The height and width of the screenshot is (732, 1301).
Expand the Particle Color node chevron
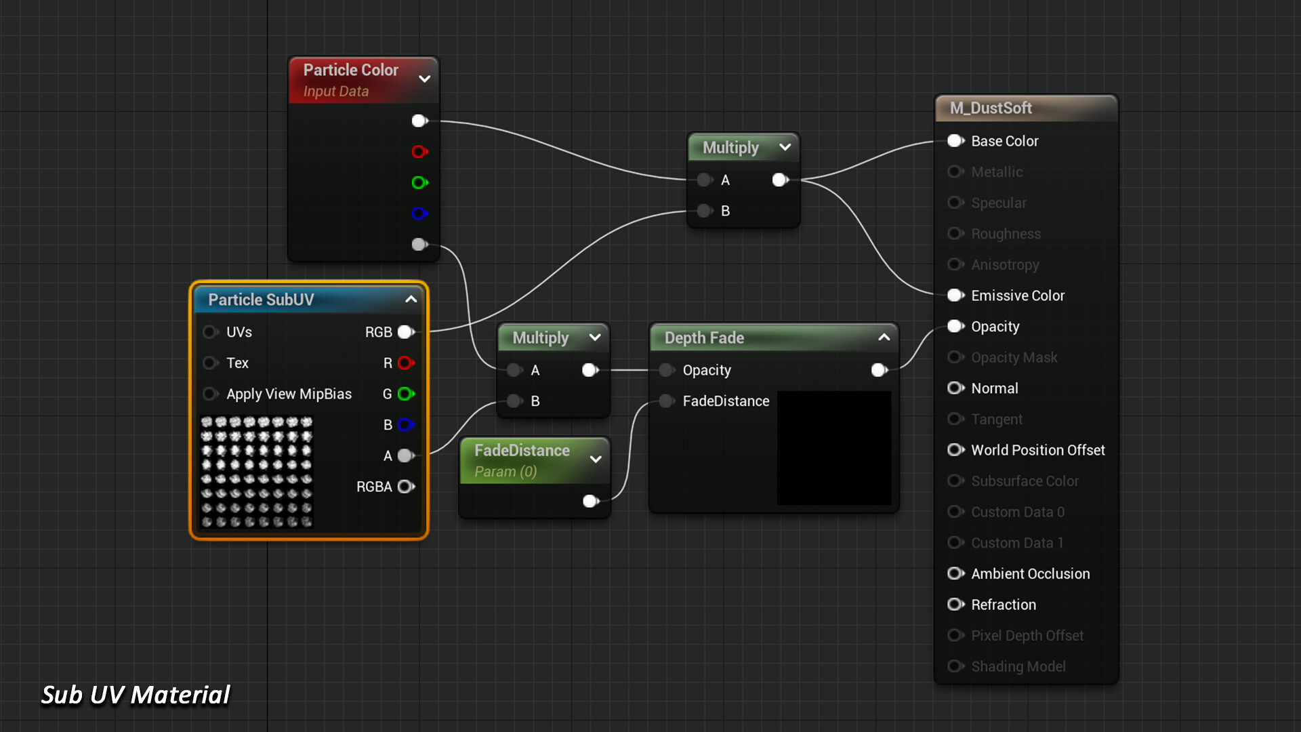click(x=425, y=79)
